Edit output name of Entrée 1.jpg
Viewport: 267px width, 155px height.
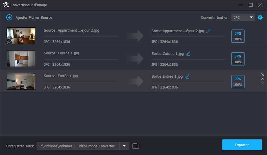[x=187, y=76]
